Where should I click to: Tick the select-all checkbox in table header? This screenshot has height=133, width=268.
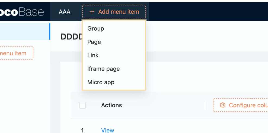[x=82, y=105]
